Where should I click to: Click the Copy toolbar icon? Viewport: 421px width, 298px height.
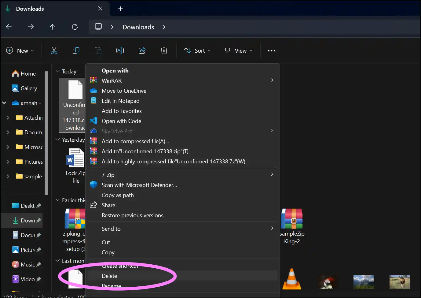point(76,50)
